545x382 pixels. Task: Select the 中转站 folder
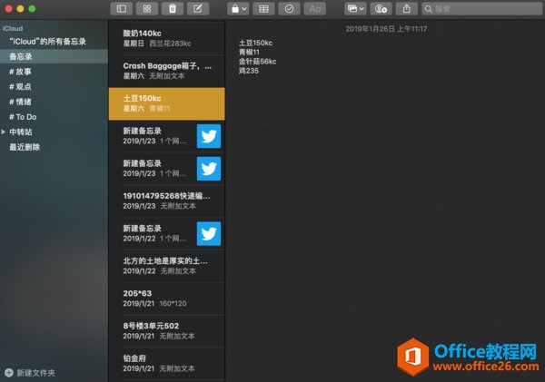tap(21, 132)
